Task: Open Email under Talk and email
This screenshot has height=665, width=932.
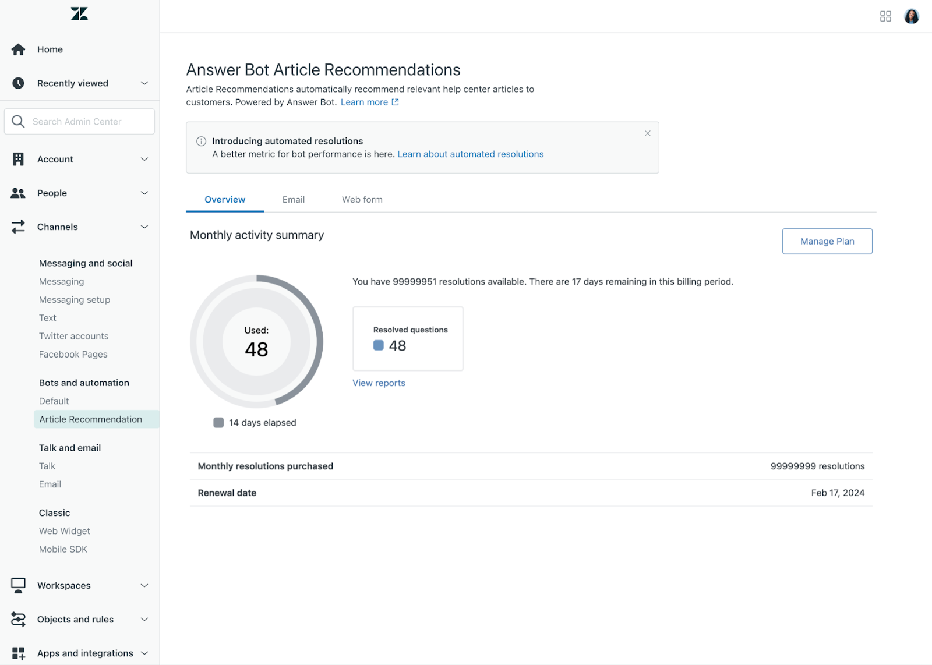Action: [x=50, y=484]
